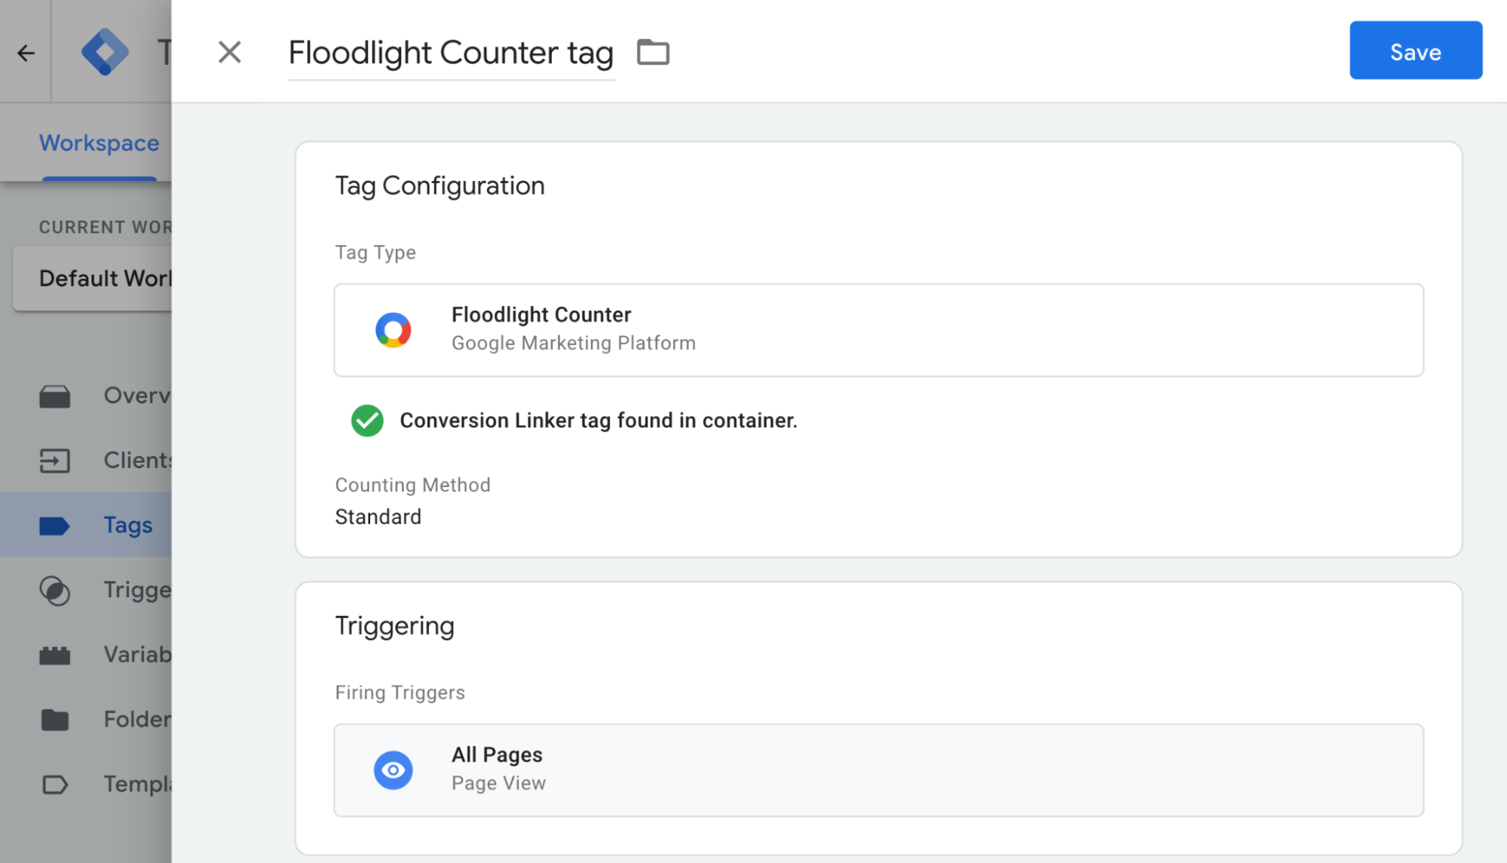1507x863 pixels.
Task: Click the Templates sidebar icon
Action: click(57, 783)
